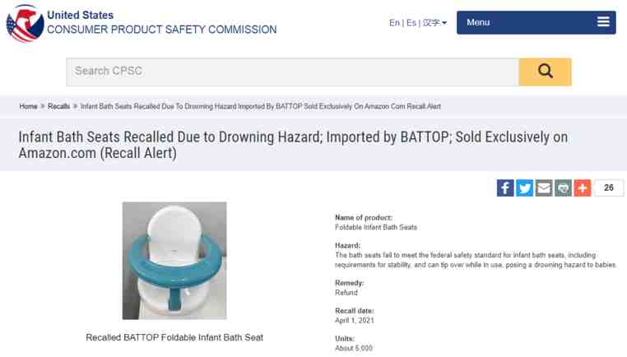
Task: Select the En language option
Action: [394, 23]
